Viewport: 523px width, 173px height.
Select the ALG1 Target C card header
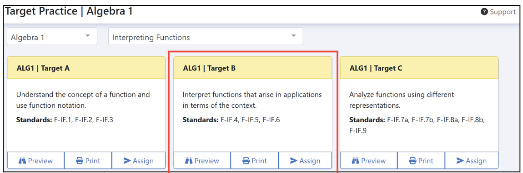coord(419,68)
